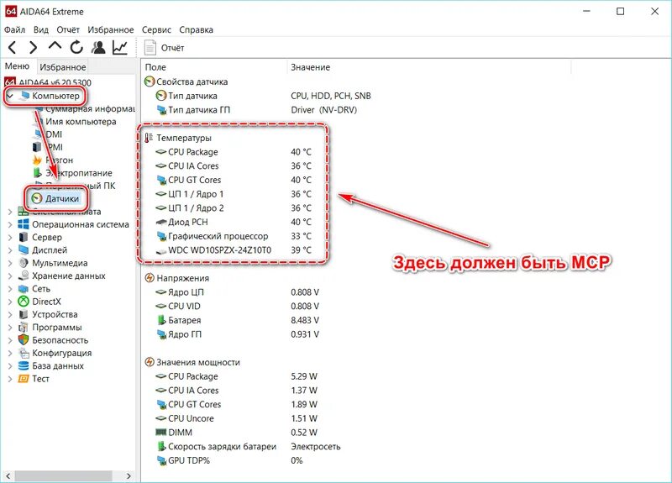Open the user profile toolbar icon

(98, 47)
